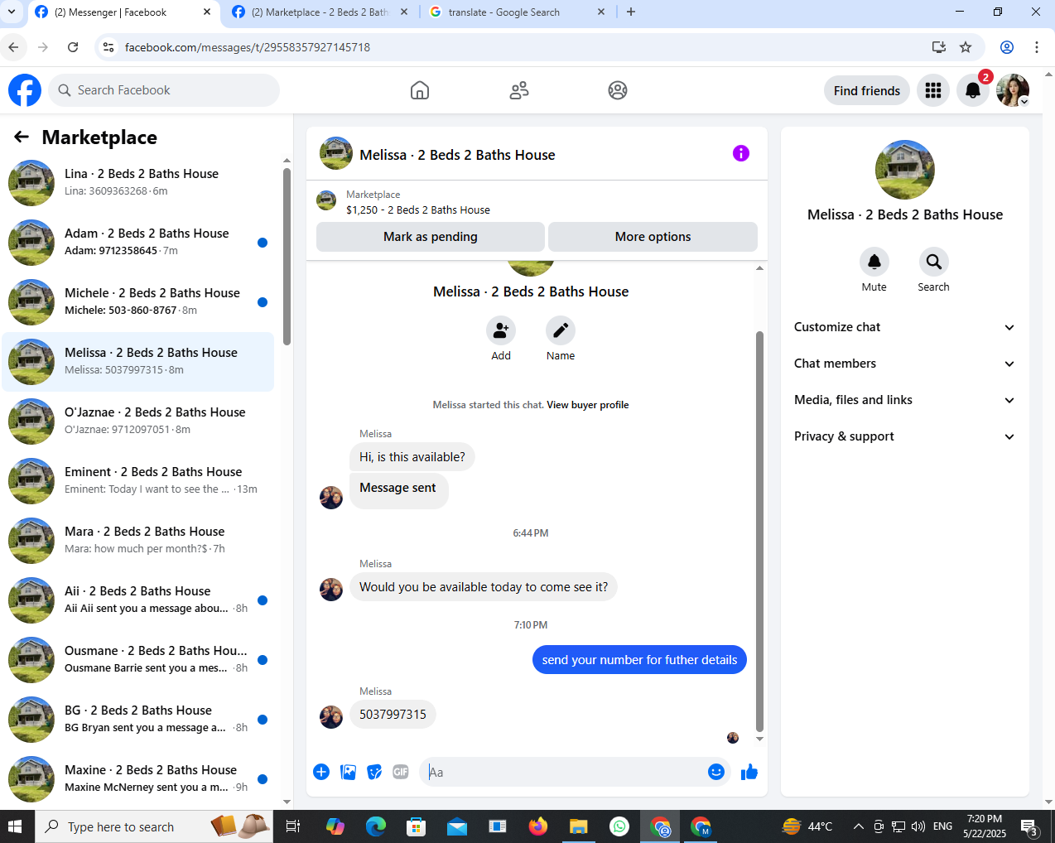Open Firefox from the taskbar
The height and width of the screenshot is (843, 1055).
point(538,826)
